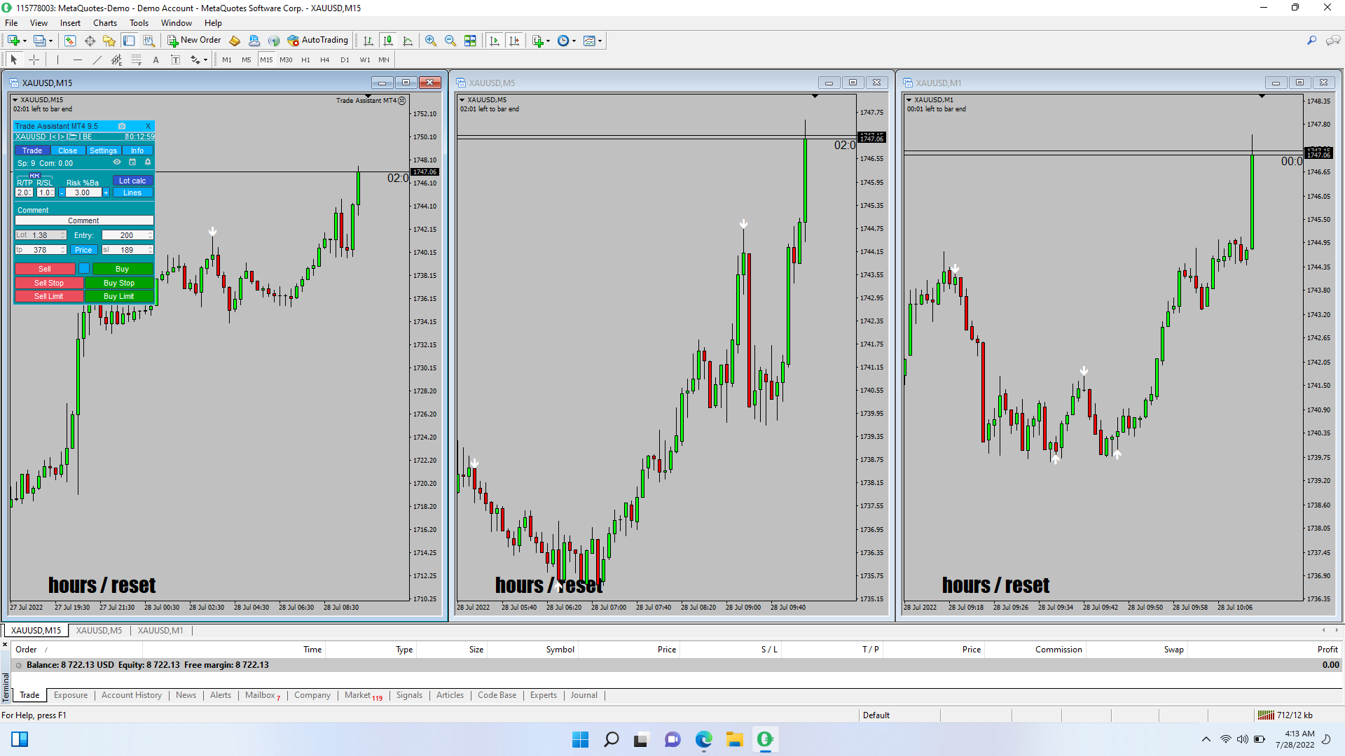Screen dimensions: 1345x756
Task: Click the blue color square between Sell and Buy
Action: (84, 269)
